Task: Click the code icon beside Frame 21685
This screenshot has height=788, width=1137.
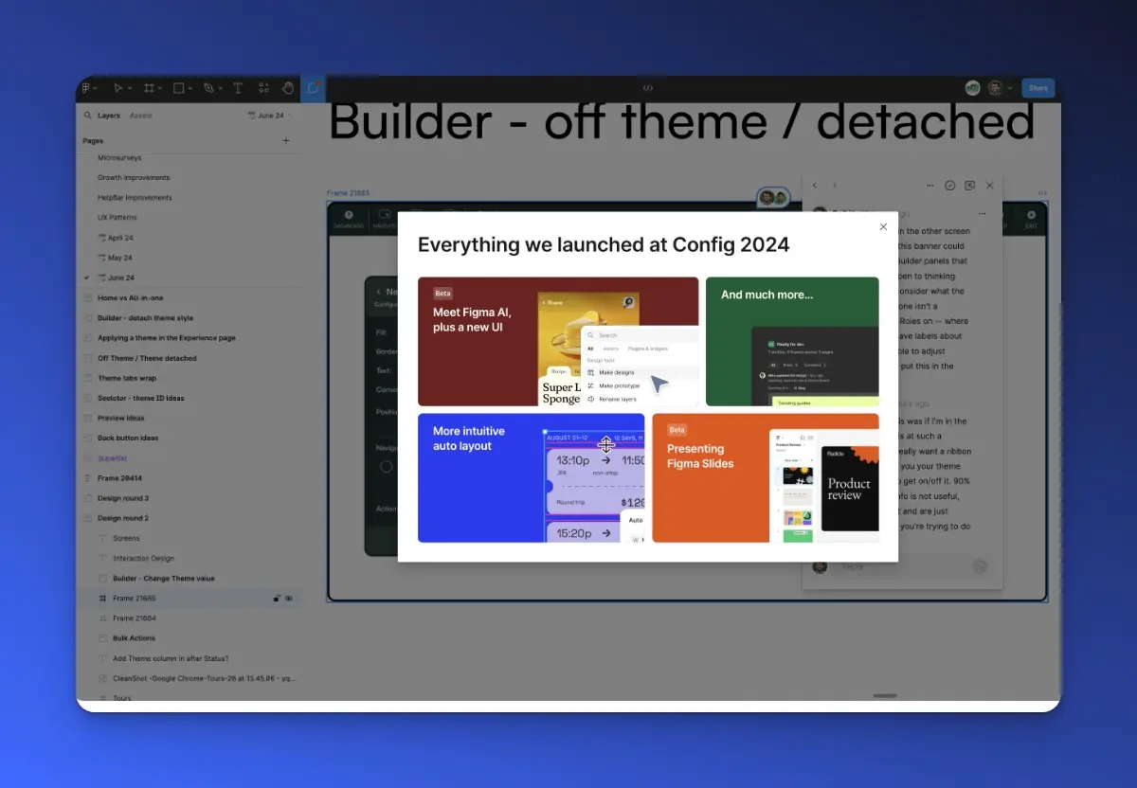Action: click(x=1042, y=193)
